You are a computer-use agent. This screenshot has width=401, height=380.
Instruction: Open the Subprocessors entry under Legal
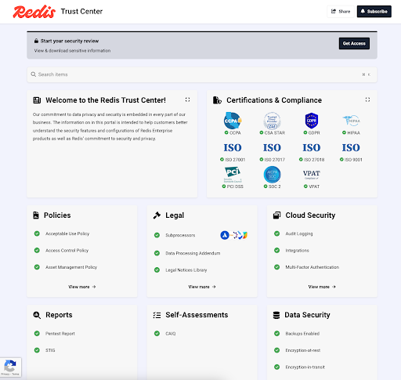click(x=180, y=235)
